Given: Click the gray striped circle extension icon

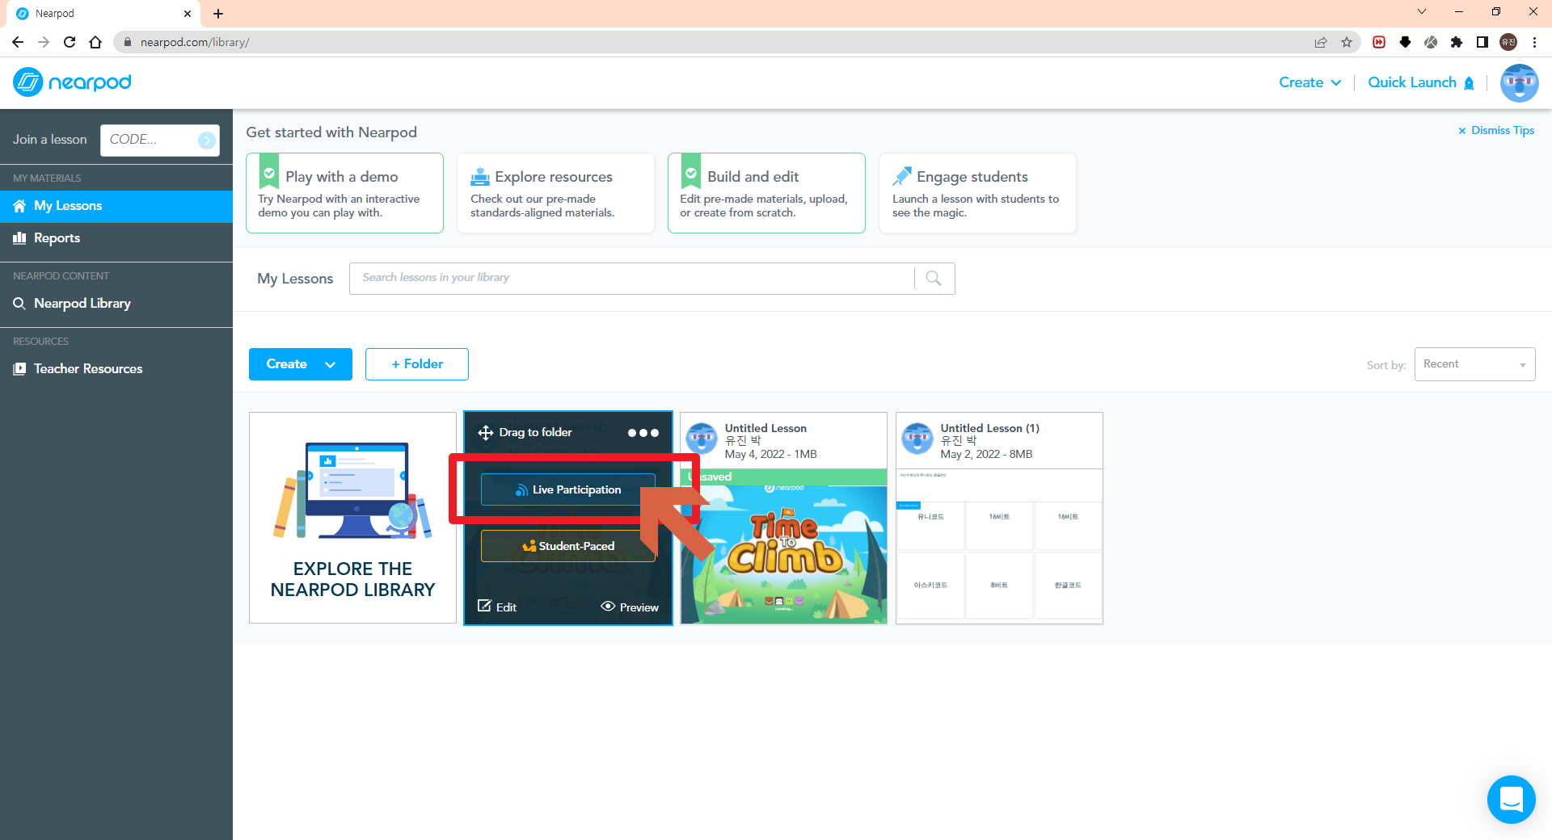Looking at the screenshot, I should tap(1431, 42).
